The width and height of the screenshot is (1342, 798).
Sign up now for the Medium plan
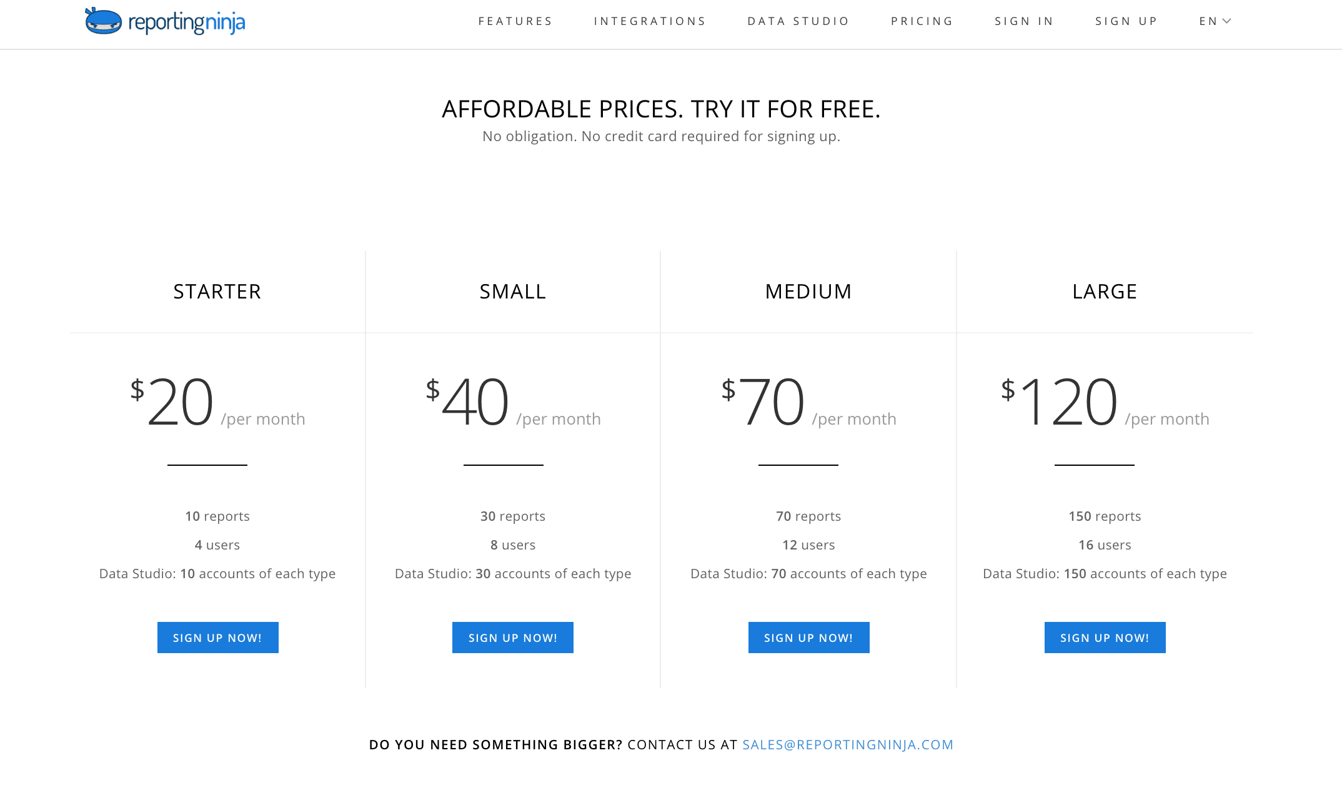[x=809, y=638]
